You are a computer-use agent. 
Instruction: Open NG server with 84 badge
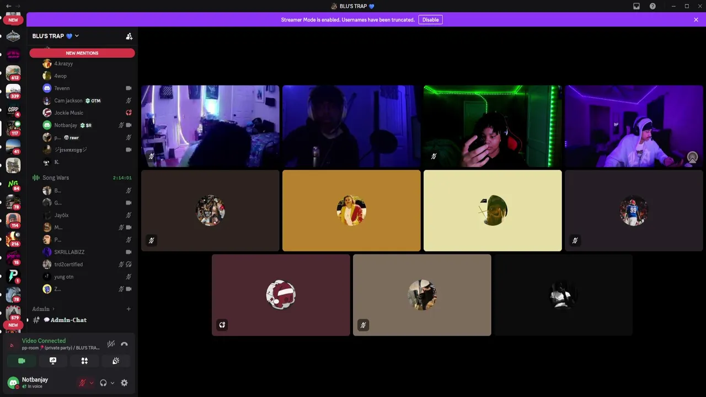[x=13, y=184]
